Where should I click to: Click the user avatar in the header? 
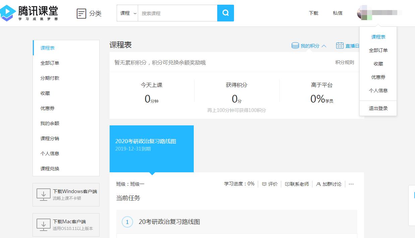(x=361, y=13)
